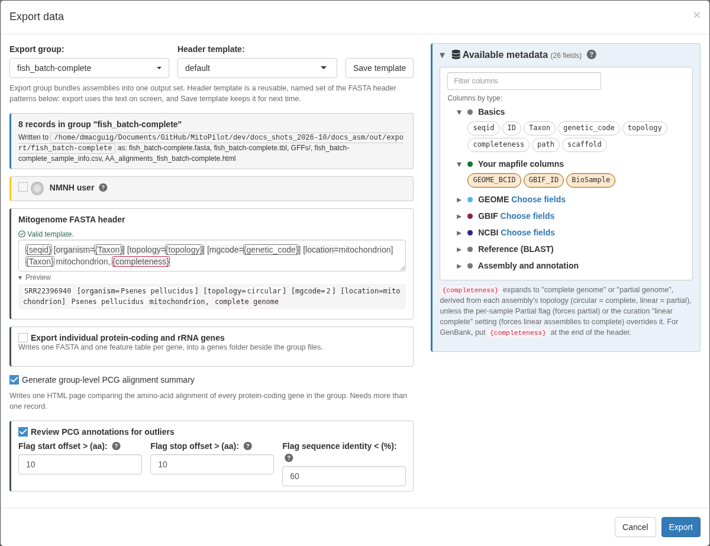
Task: Insert the seqid field chip
Action: [483, 128]
